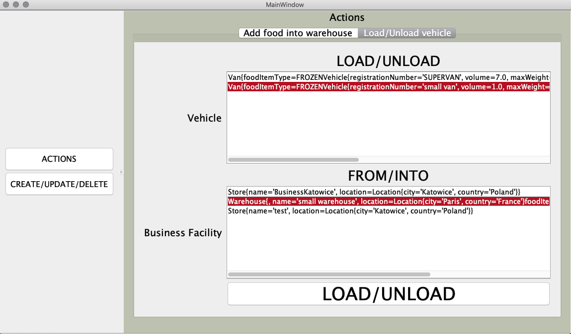
Task: Close the MainWindow window
Action: pos(6,4)
